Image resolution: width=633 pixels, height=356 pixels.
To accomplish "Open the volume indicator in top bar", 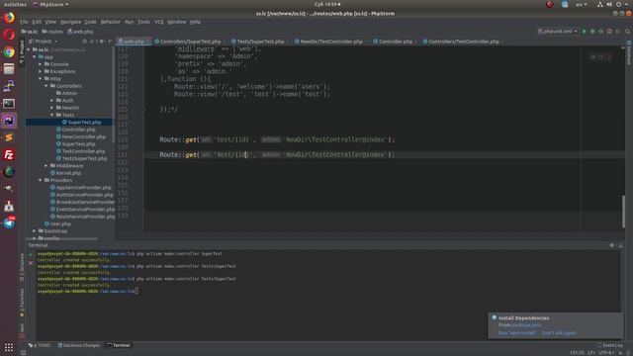I will (x=609, y=4).
